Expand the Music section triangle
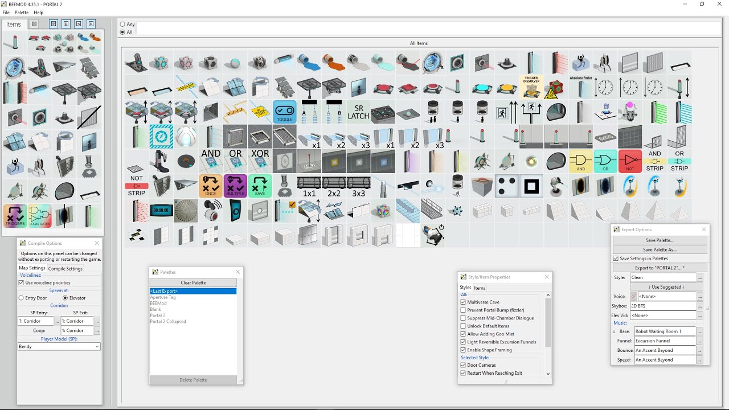This screenshot has height=410, width=729. click(614, 331)
